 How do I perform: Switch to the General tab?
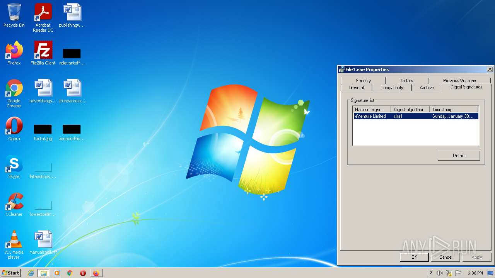pyautogui.click(x=357, y=88)
